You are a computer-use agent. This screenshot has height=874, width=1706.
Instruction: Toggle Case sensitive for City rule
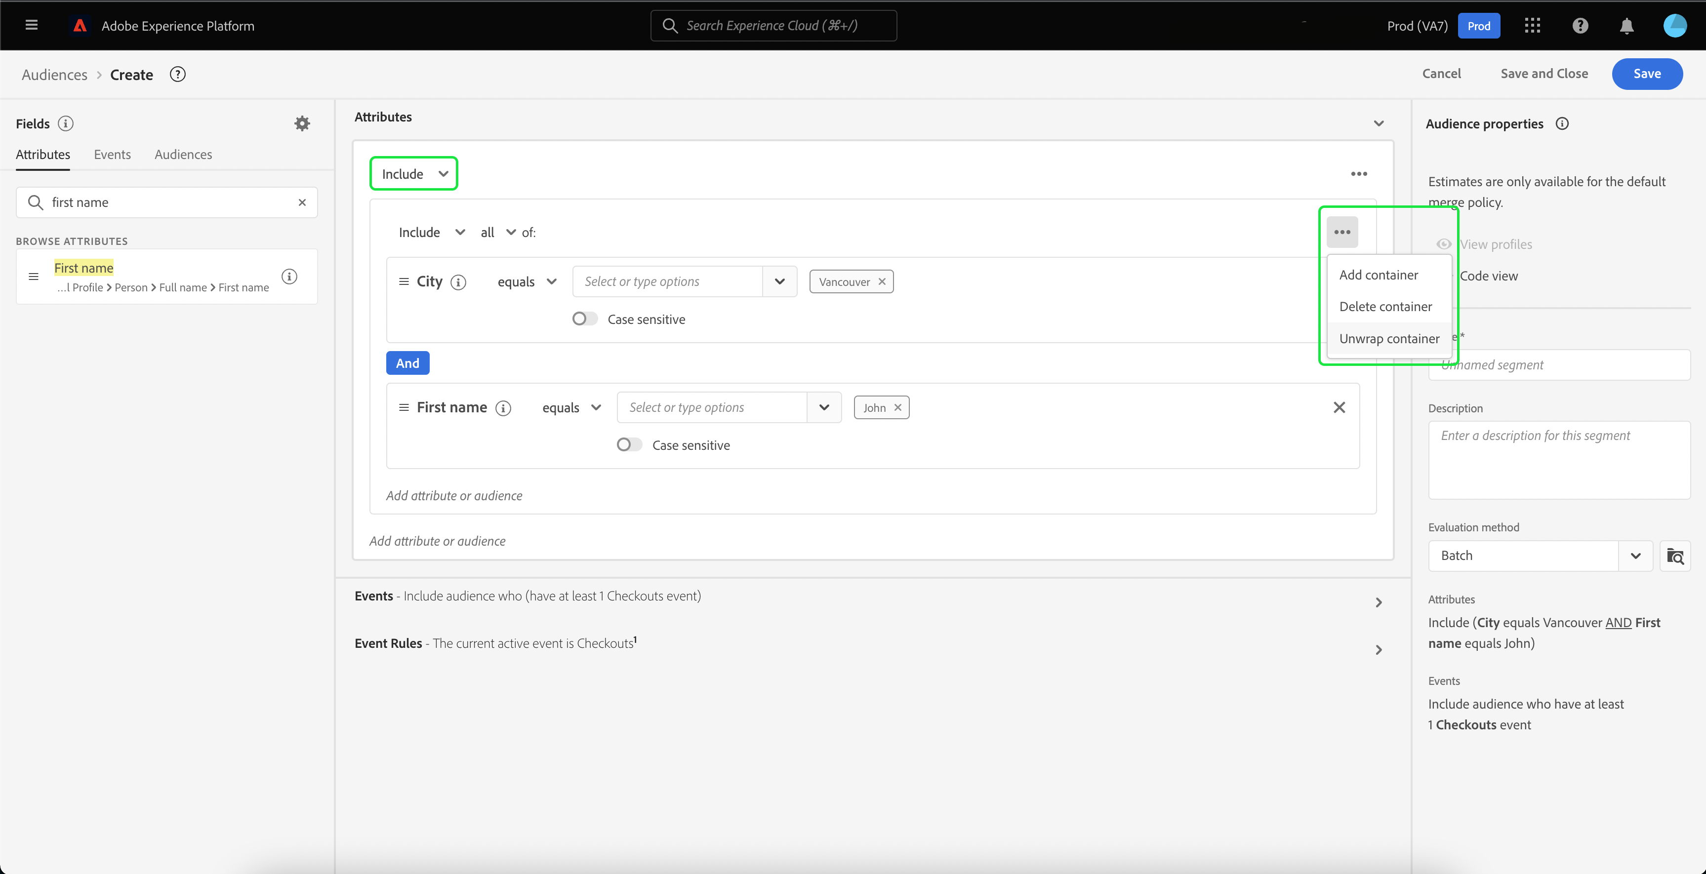(x=584, y=319)
